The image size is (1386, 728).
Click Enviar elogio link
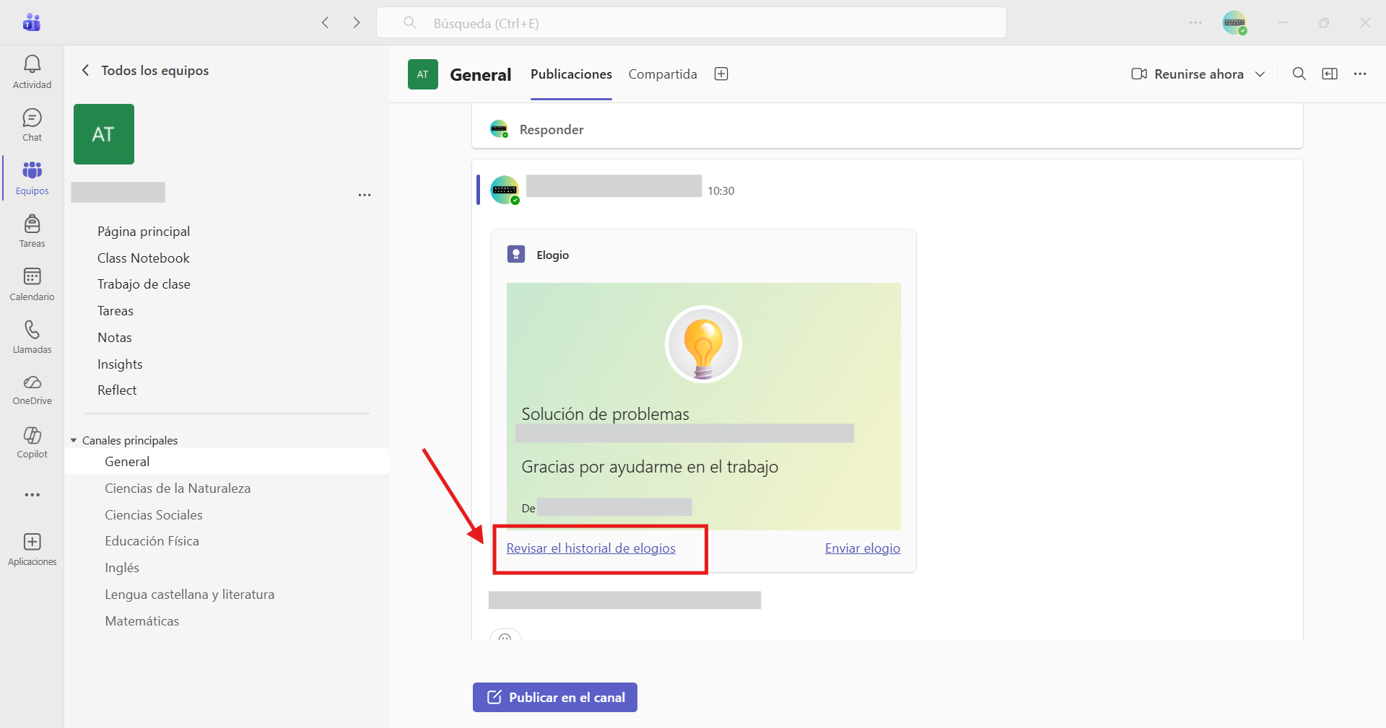pyautogui.click(x=863, y=548)
